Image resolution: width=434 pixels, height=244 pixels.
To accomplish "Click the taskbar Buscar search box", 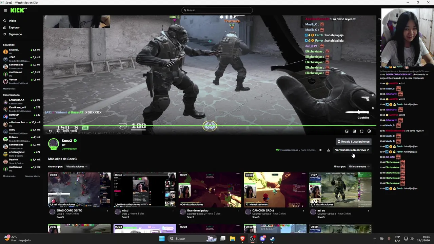I will [192, 239].
